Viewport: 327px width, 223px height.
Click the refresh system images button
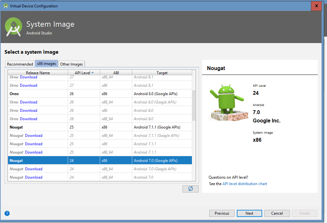pyautogui.click(x=190, y=189)
